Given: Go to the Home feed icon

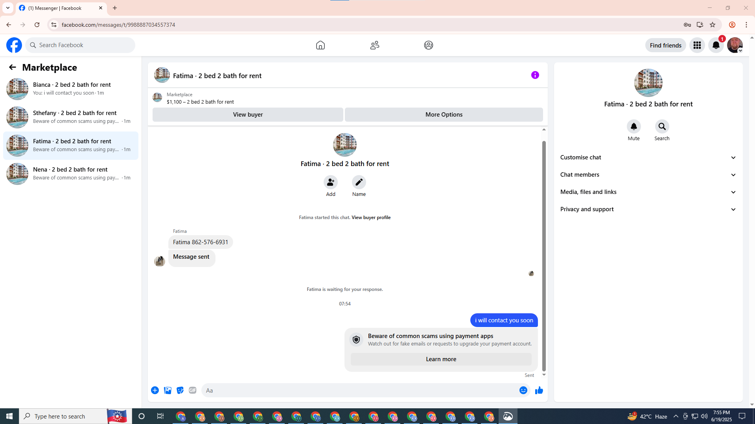Looking at the screenshot, I should point(320,45).
